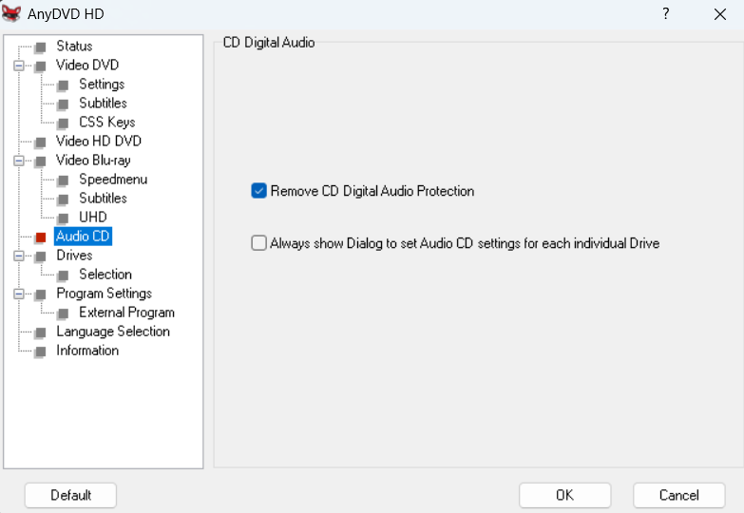The image size is (744, 513).
Task: Click the AnyDVD fox icon in title bar
Action: click(11, 13)
